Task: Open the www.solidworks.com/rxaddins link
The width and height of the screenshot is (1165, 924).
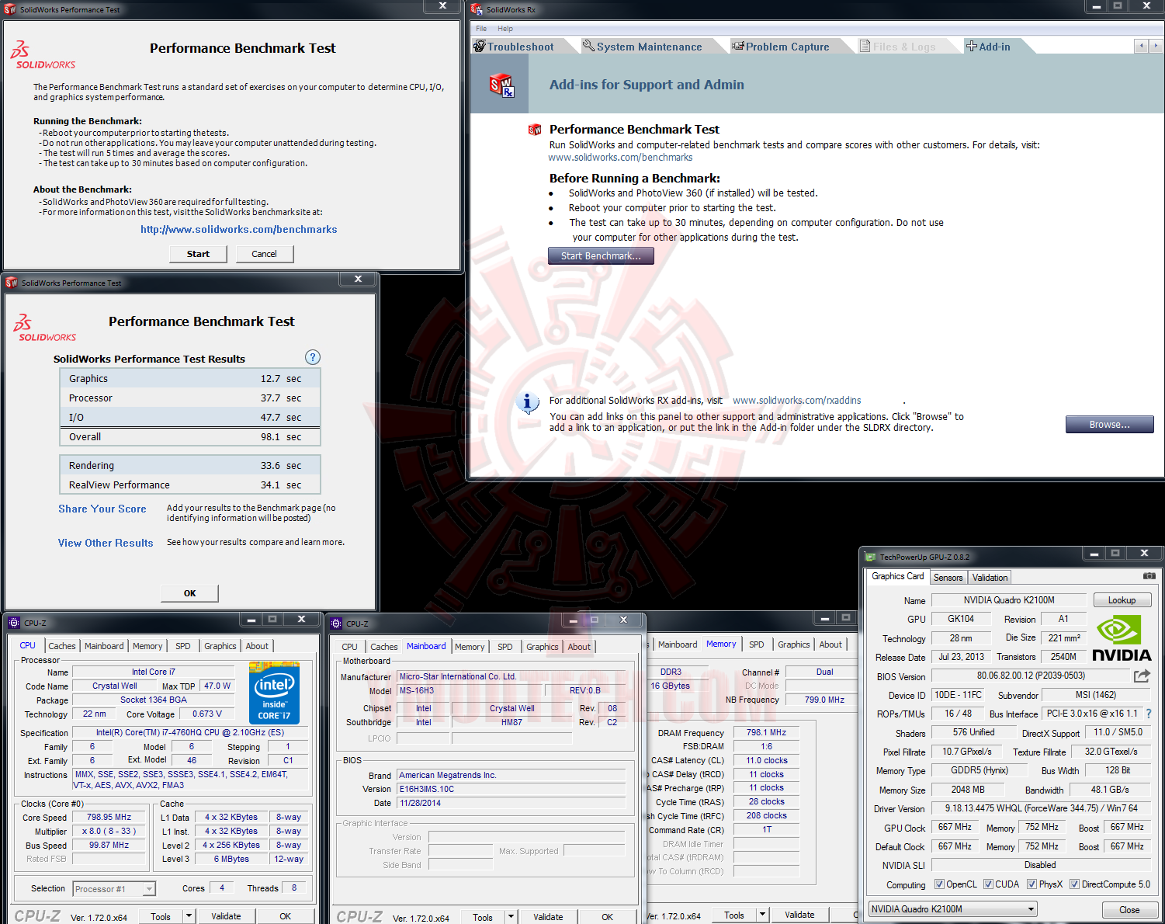Action: [797, 401]
